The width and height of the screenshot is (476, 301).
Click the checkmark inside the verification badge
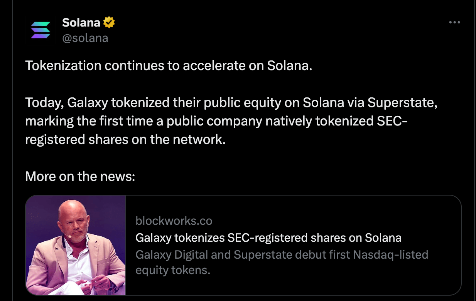point(108,22)
